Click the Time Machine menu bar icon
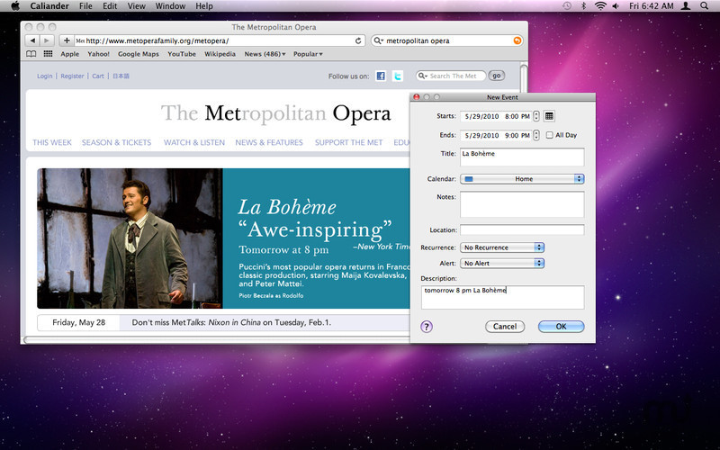This screenshot has height=450, width=720. tap(568, 6)
